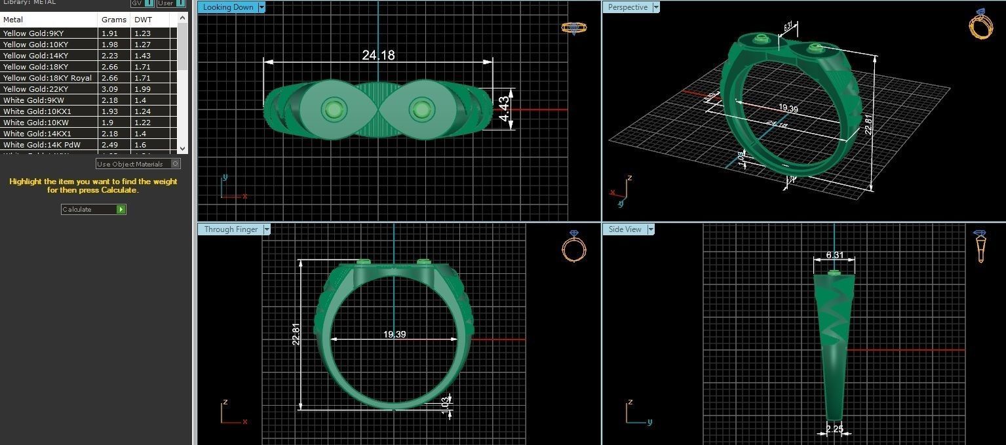The image size is (1006, 445).
Task: Click the green arrow to calculate weight
Action: coord(121,210)
